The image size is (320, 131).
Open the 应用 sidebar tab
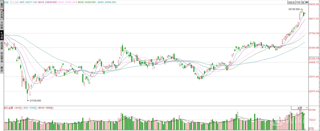pos(2,14)
